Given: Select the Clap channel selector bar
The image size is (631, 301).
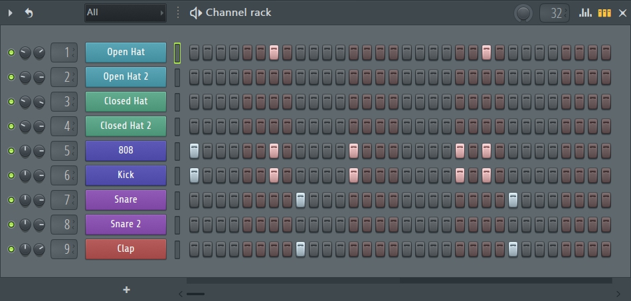Looking at the screenshot, I should 177,249.
